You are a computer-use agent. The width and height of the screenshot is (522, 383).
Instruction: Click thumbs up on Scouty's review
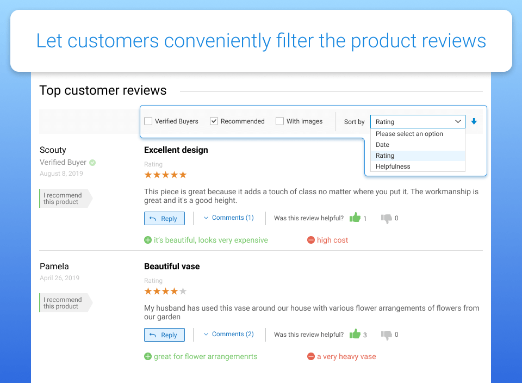point(355,218)
